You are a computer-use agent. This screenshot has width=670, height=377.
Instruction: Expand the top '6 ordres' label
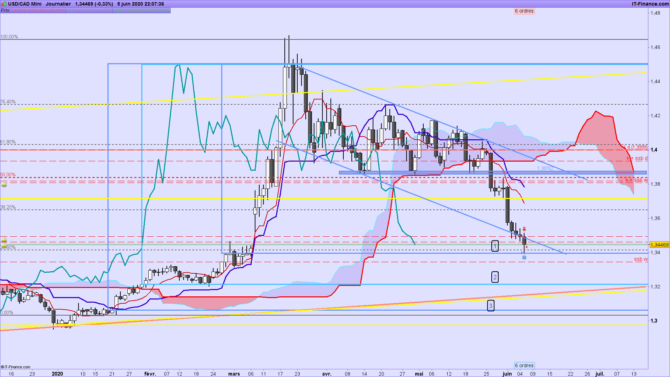[x=524, y=11]
